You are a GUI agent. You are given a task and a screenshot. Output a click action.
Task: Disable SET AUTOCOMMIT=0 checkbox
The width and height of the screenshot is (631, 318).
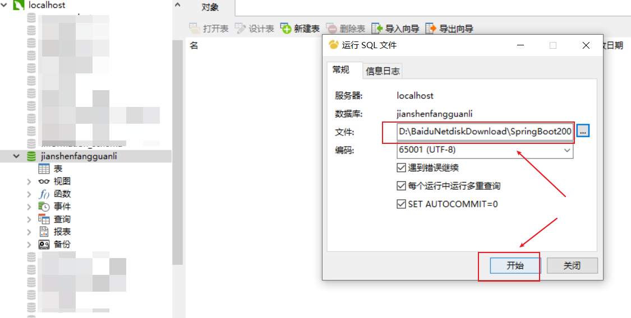point(401,204)
